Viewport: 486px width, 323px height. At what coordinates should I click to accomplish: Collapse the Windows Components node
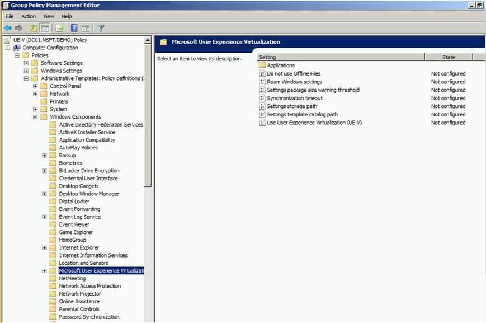tap(35, 117)
